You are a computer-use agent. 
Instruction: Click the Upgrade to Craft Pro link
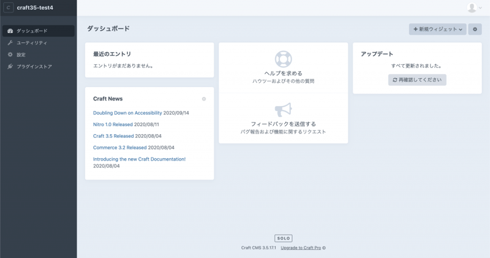pyautogui.click(x=301, y=248)
